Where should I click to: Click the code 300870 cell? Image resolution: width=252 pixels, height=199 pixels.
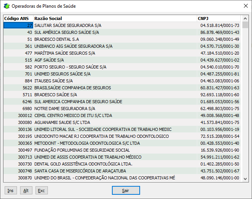[x=25, y=178]
